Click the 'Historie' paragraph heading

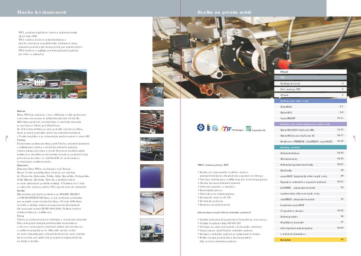[21, 111]
